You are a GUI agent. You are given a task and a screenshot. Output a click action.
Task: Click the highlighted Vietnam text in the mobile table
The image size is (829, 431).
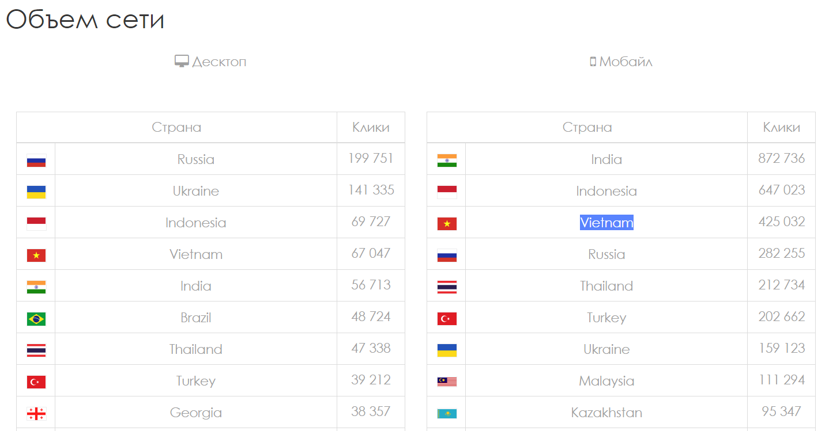(606, 223)
